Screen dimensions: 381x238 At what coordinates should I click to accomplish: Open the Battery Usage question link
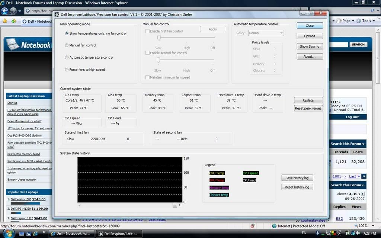(22, 180)
